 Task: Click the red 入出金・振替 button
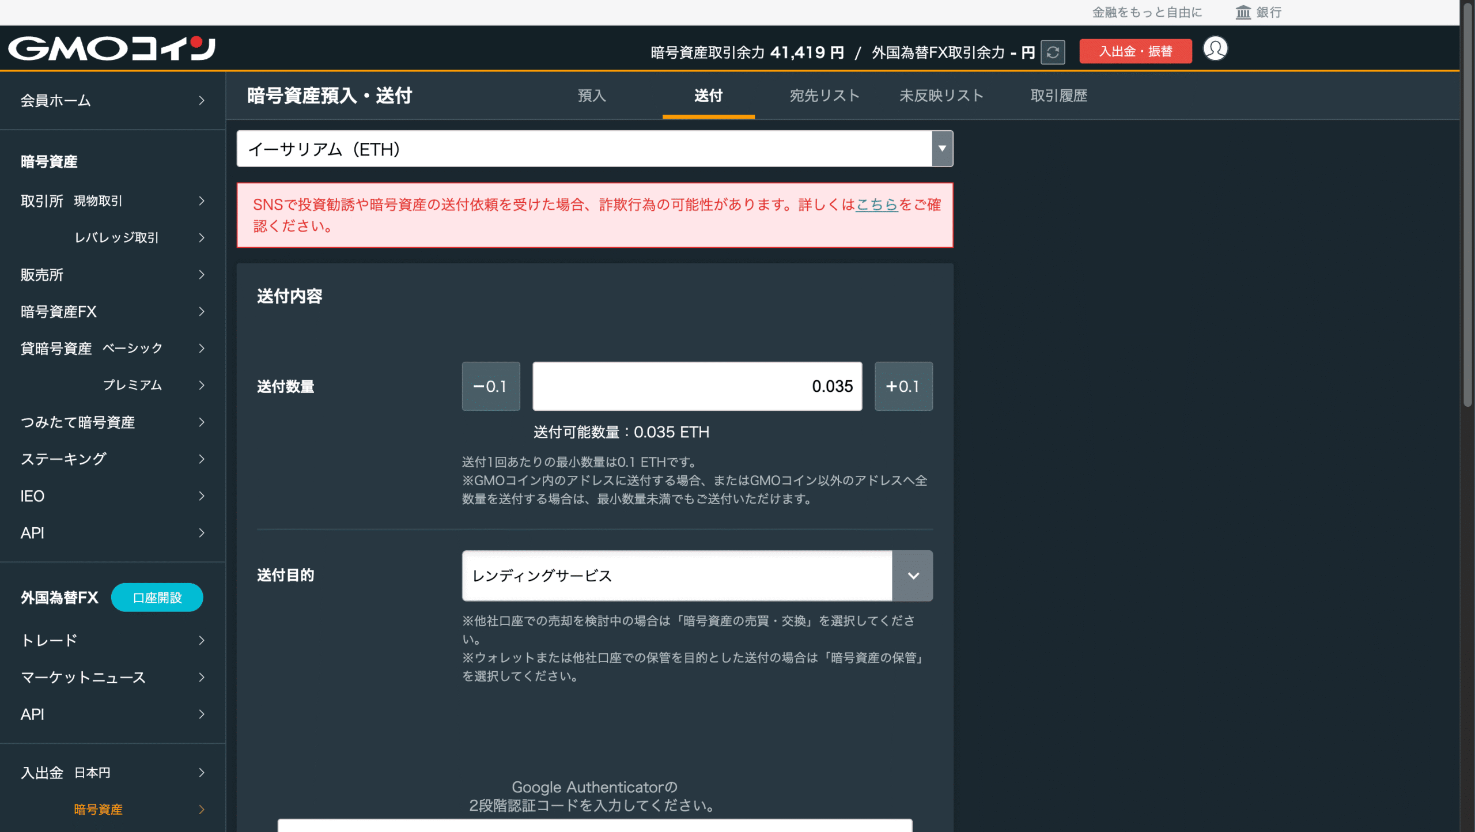pos(1135,51)
